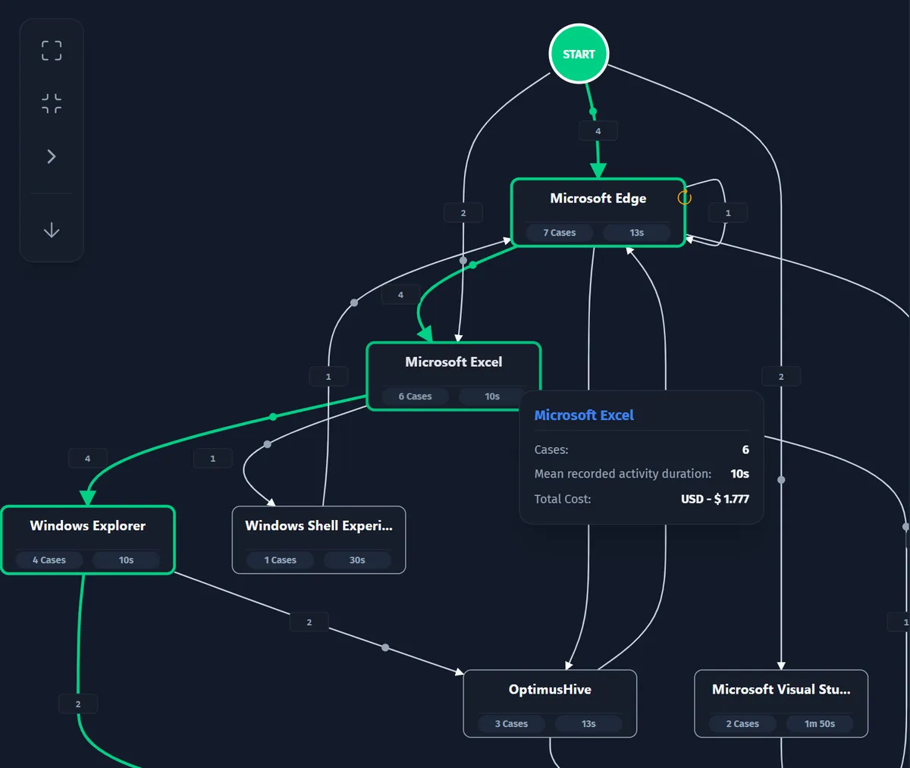
Task: Click the orange loop icon on Microsoft Edge
Action: point(684,198)
